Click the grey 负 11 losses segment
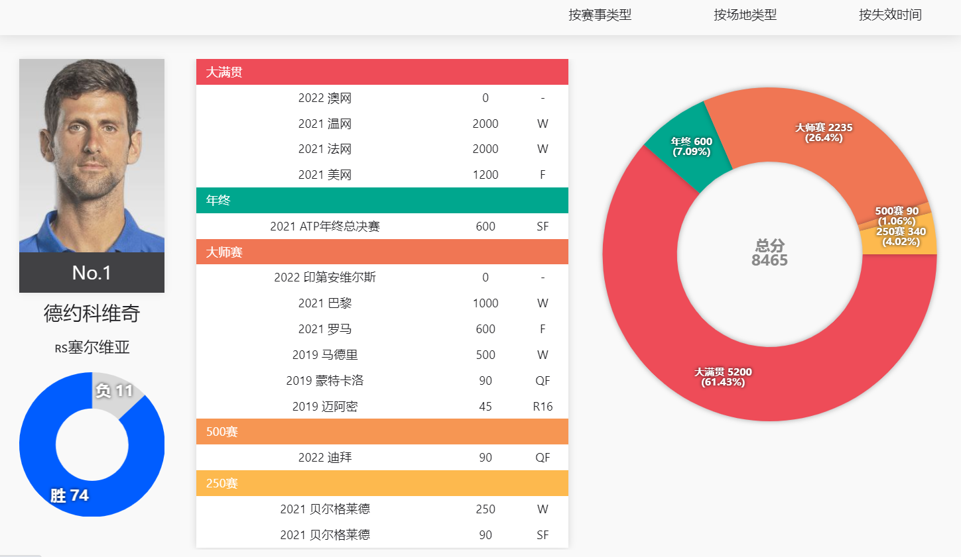This screenshot has width=961, height=557. click(x=116, y=392)
